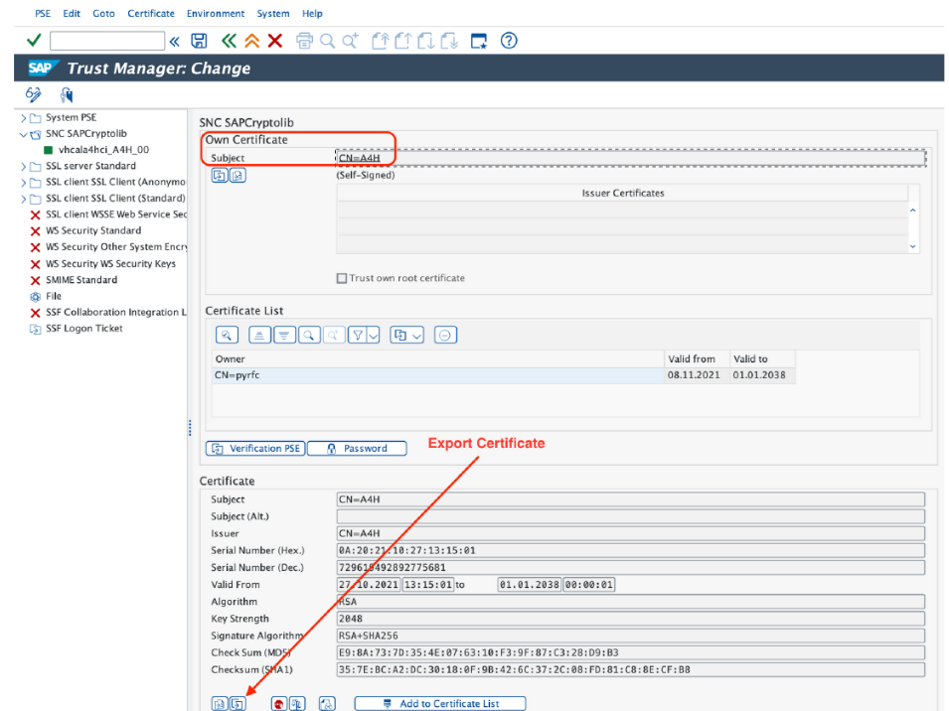Click the Export Certificate icon at bottom
This screenshot has height=711, width=949.
[x=237, y=704]
